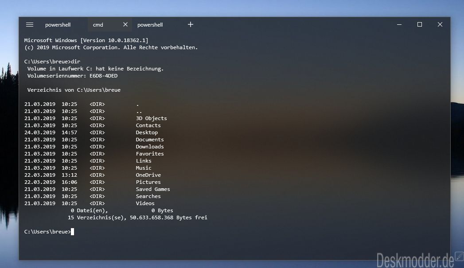
Task: Click the date '24.03.2019' in the Desktop row
Action: [x=39, y=132]
